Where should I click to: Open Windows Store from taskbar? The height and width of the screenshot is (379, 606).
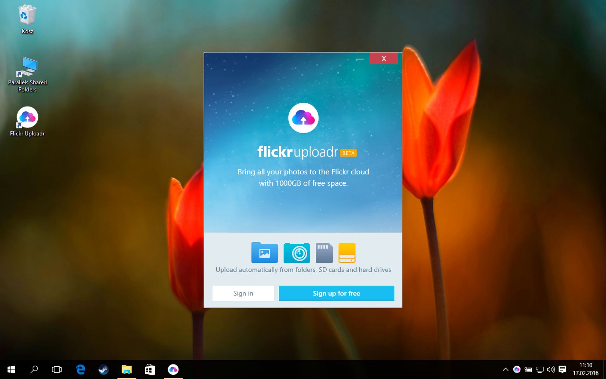(150, 369)
